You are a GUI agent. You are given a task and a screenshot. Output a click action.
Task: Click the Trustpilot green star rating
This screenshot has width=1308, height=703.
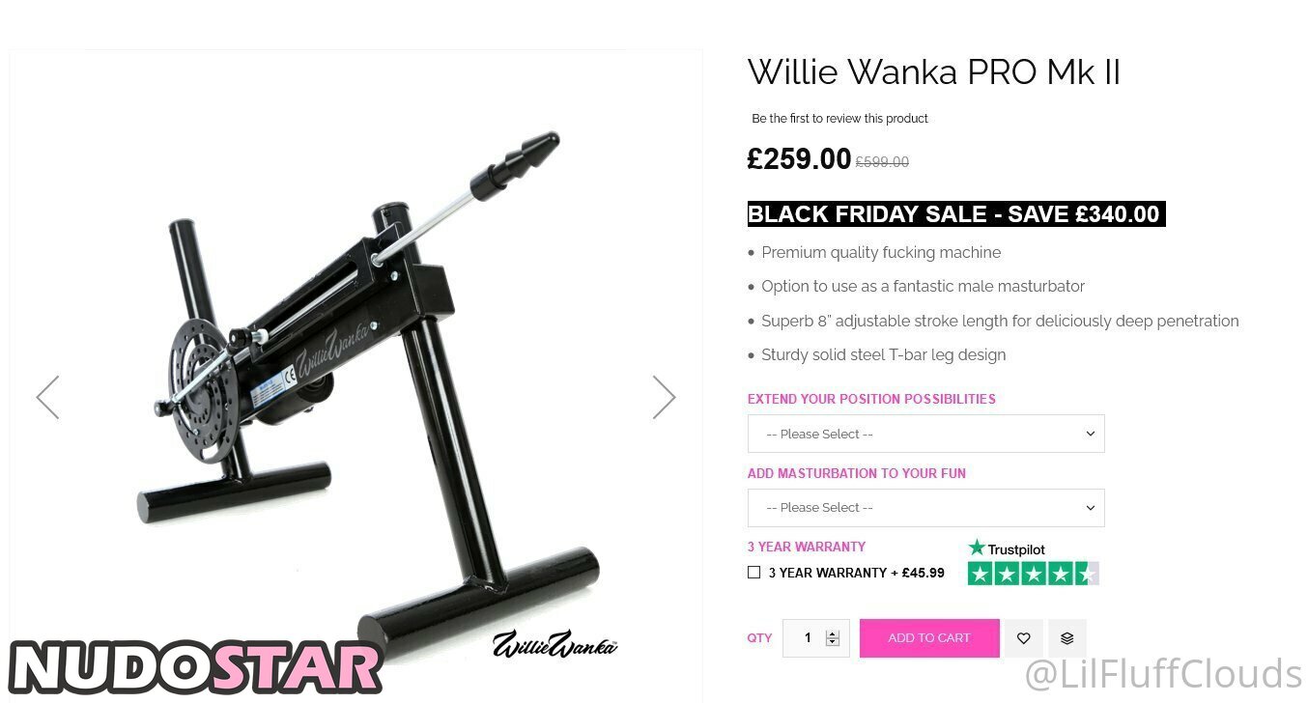(1034, 574)
